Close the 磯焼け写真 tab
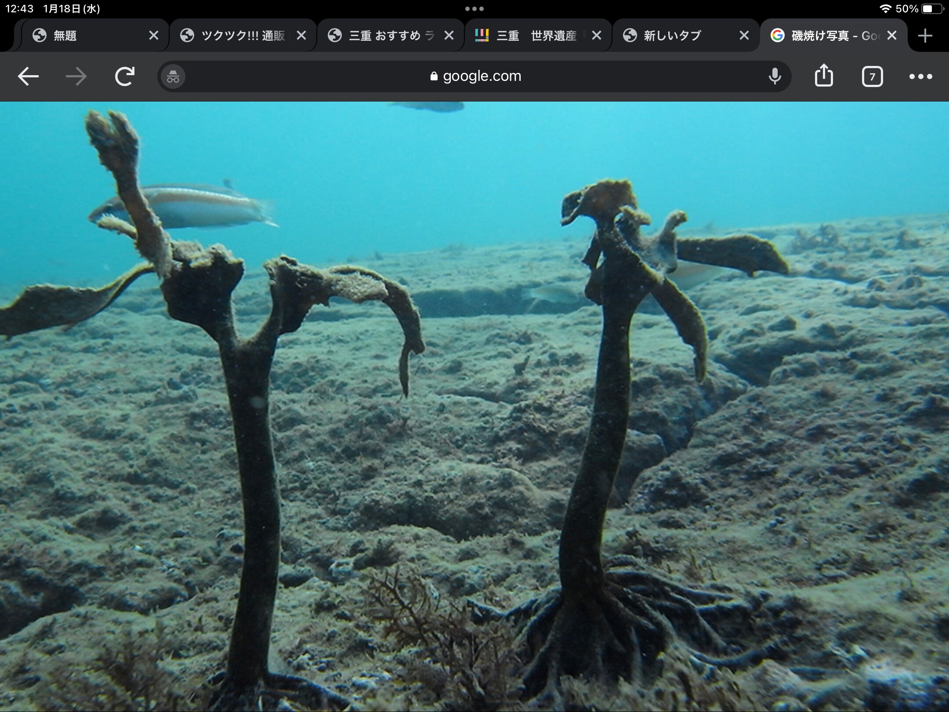949x712 pixels. 891,36
